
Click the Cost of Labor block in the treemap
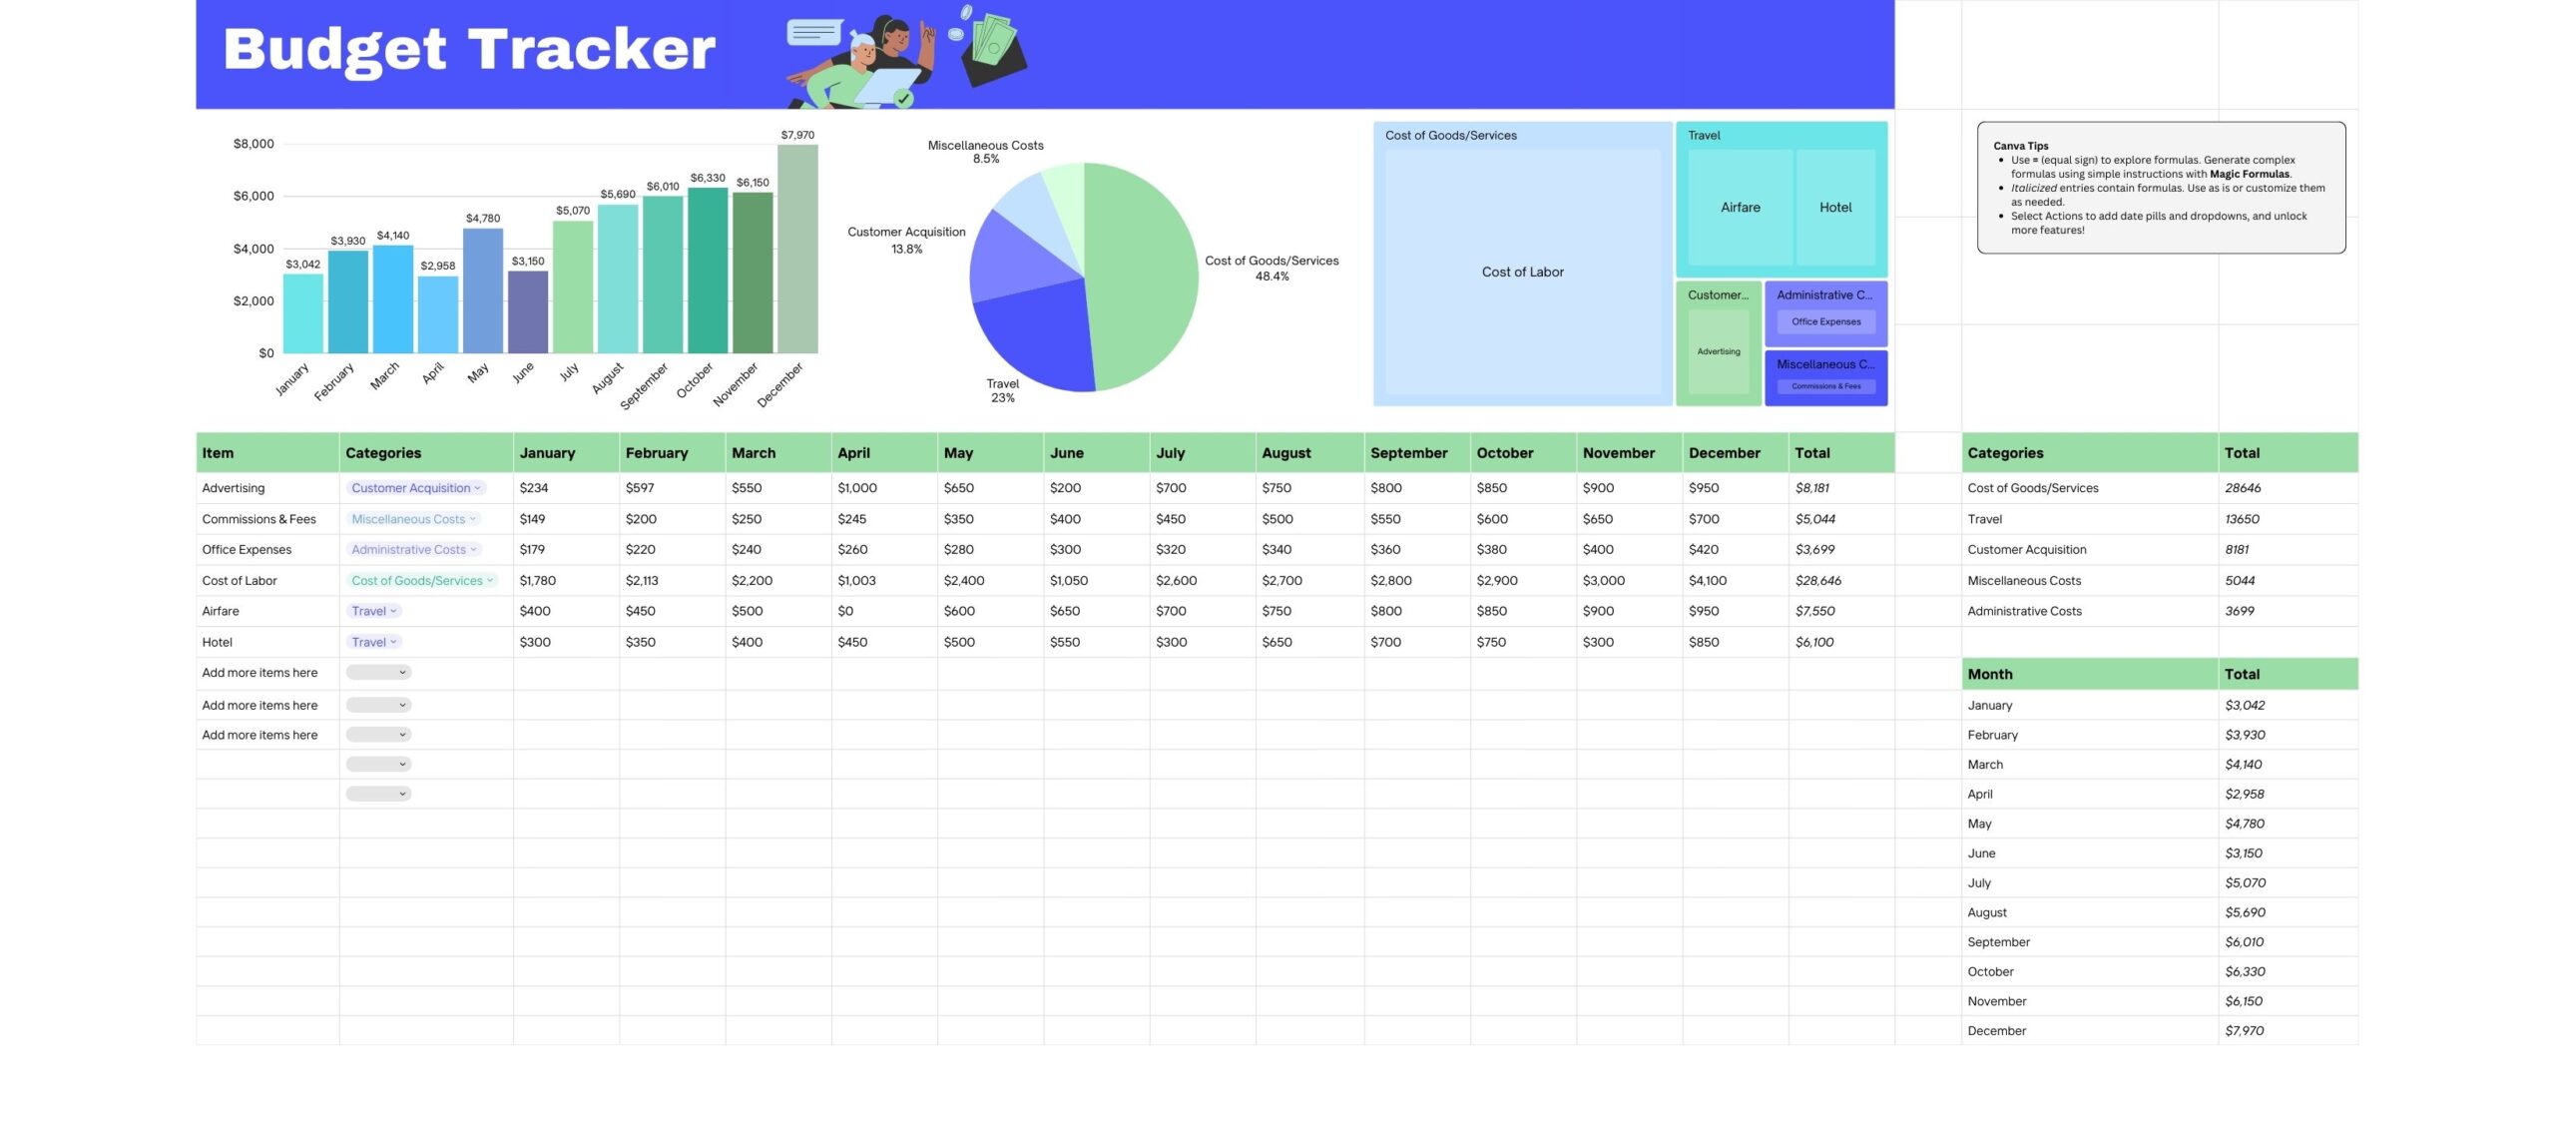[x=1521, y=272]
